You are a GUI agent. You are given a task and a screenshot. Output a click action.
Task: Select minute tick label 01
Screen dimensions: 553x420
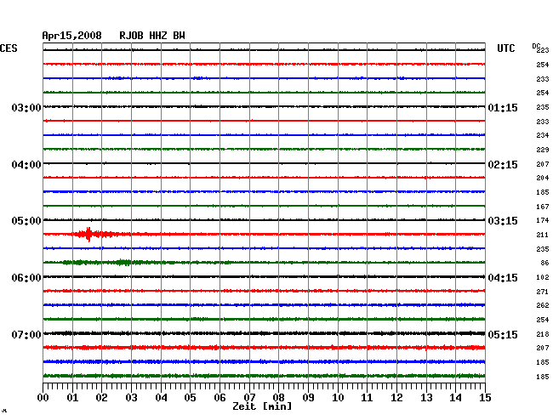(x=72, y=398)
